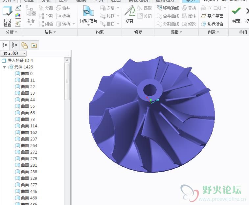Viewport: 249px width, 205px height.
Task: Click the tree scrollbar up arrow
Action: [67, 60]
